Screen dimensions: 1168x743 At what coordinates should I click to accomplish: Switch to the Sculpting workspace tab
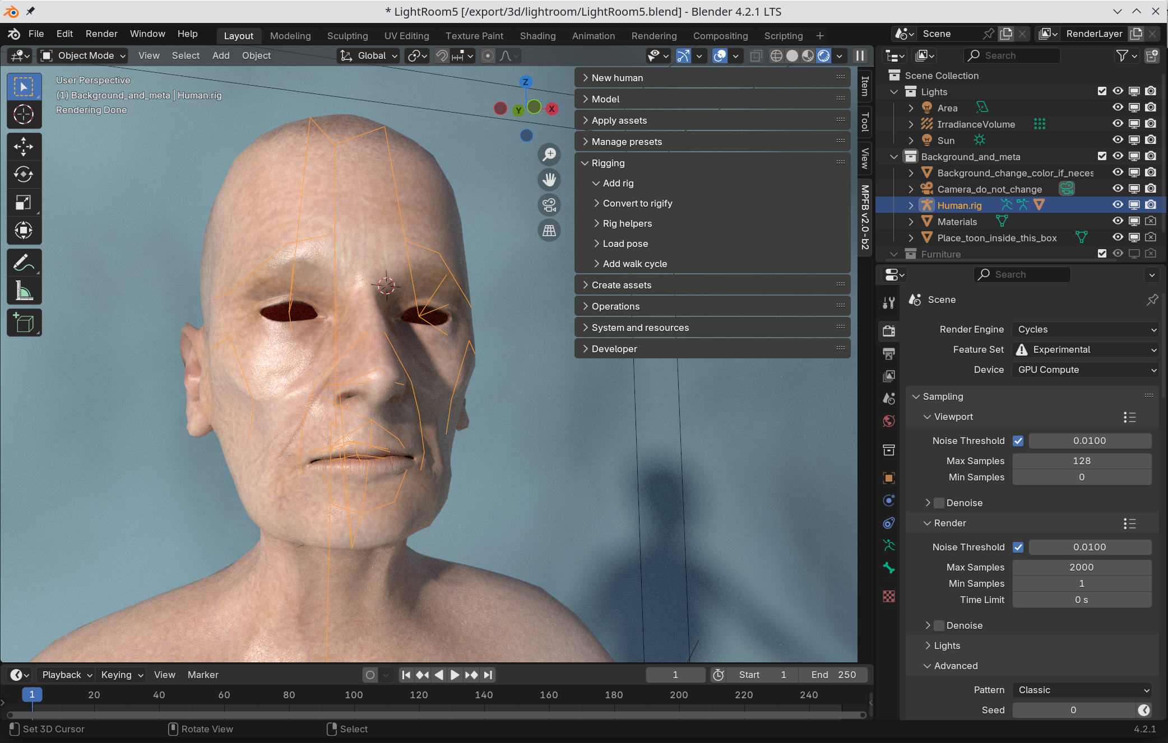(x=347, y=36)
